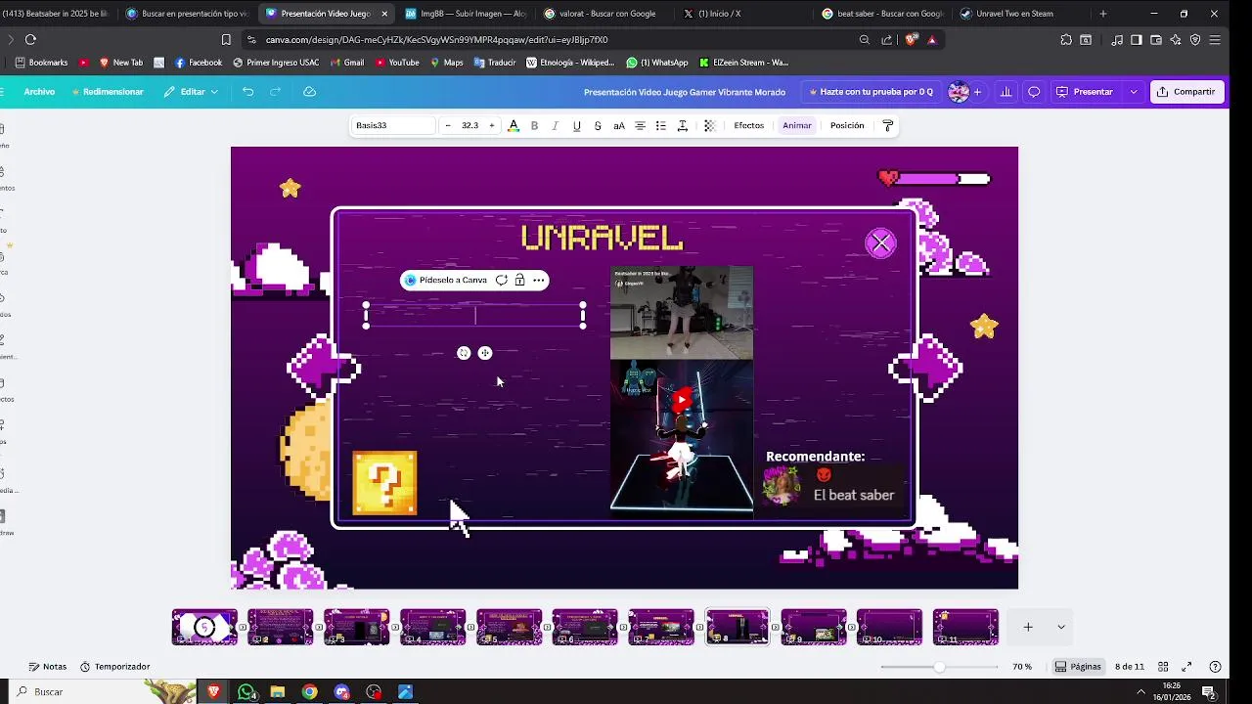Select slide 11 thumbnail
Screen dimensions: 1252x704
click(965, 627)
